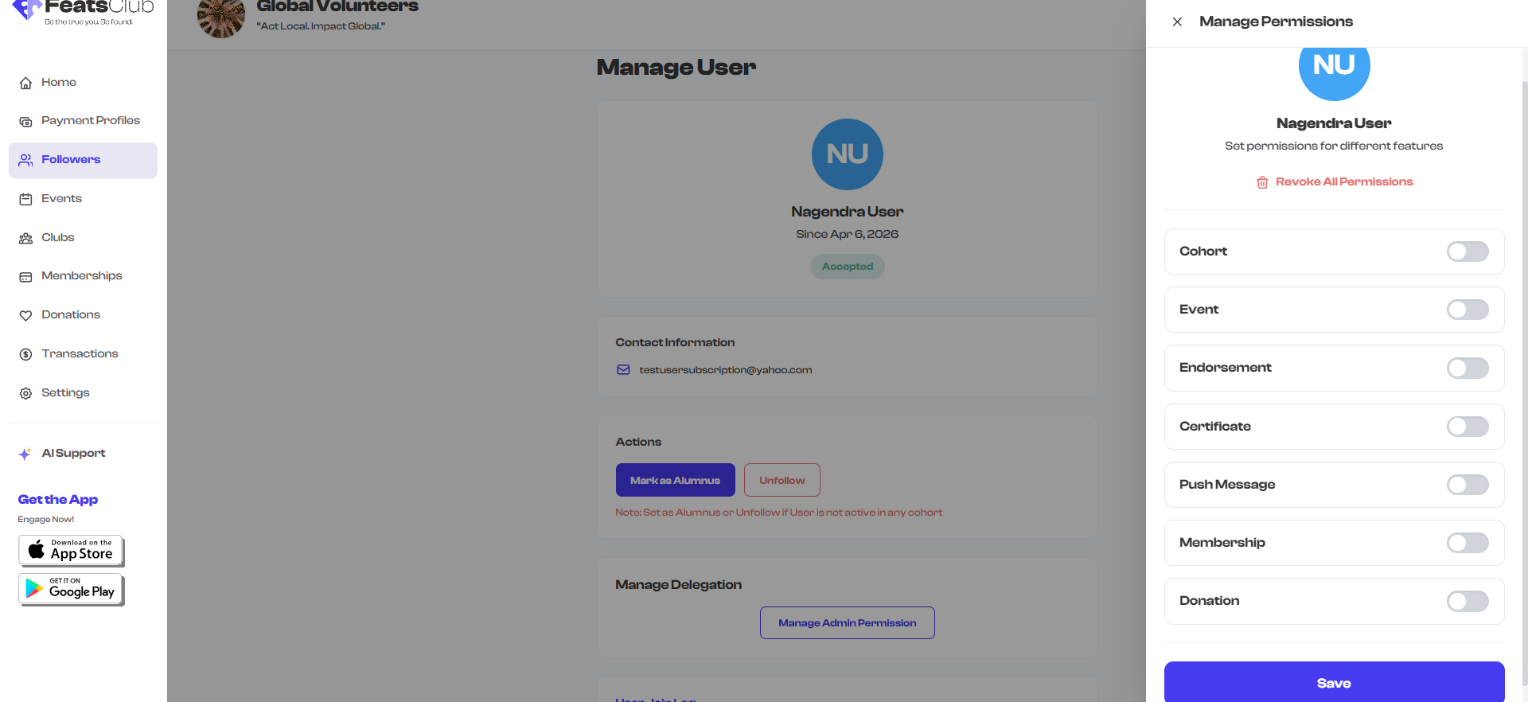This screenshot has height=702, width=1528.
Task: Click the Mark as Alumnus button
Action: coord(675,480)
